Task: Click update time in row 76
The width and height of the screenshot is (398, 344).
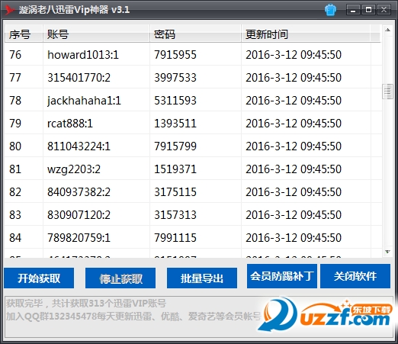Action: (294, 55)
